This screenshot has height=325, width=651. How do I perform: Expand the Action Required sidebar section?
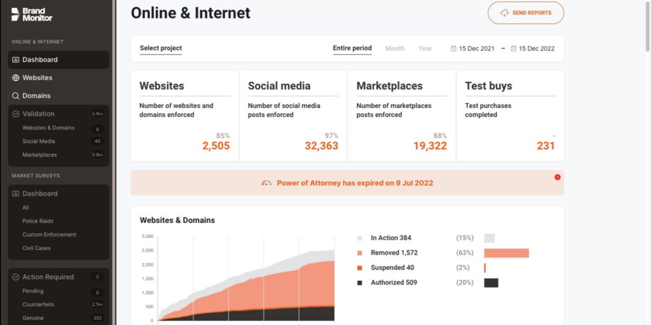click(58, 277)
